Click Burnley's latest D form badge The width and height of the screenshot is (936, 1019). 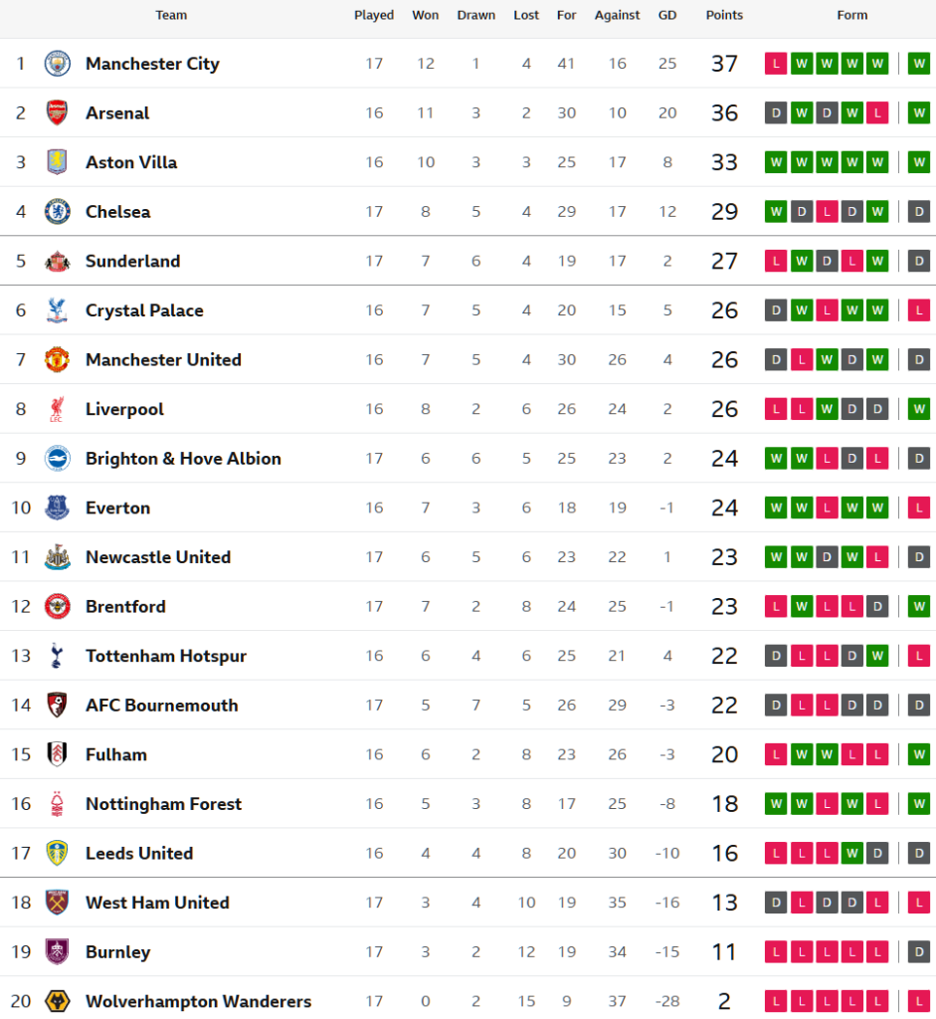tap(919, 952)
